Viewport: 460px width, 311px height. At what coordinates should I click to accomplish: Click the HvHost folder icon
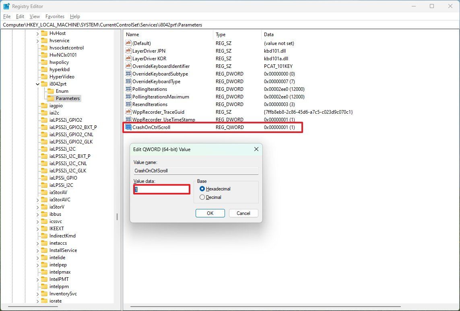click(x=44, y=33)
